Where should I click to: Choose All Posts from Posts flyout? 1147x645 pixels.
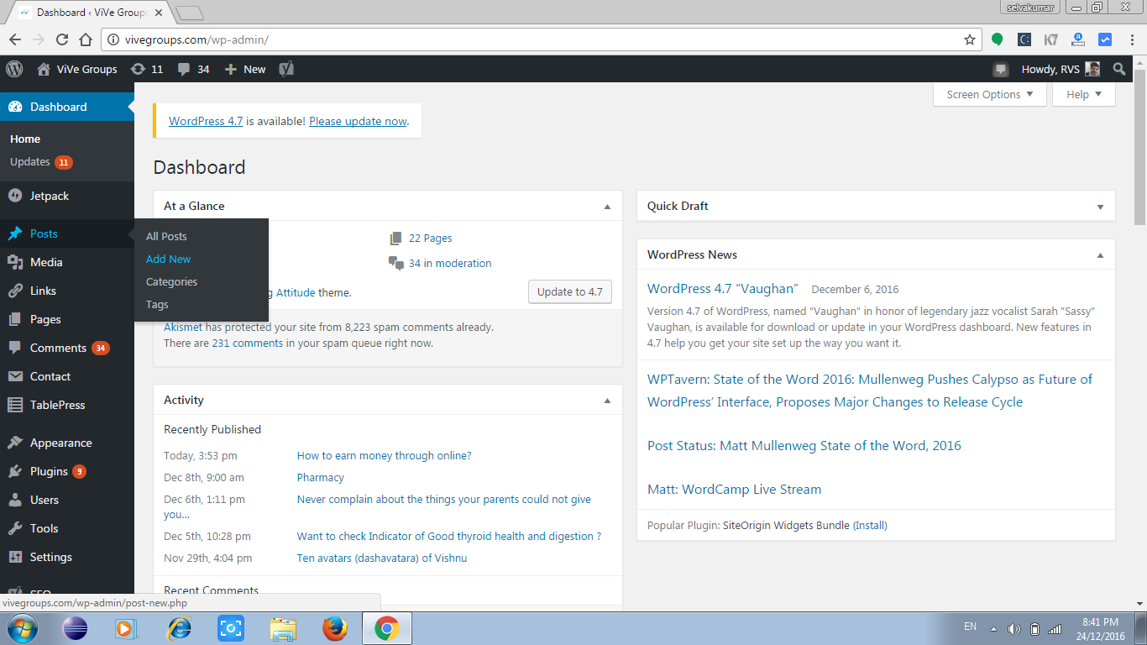(166, 236)
